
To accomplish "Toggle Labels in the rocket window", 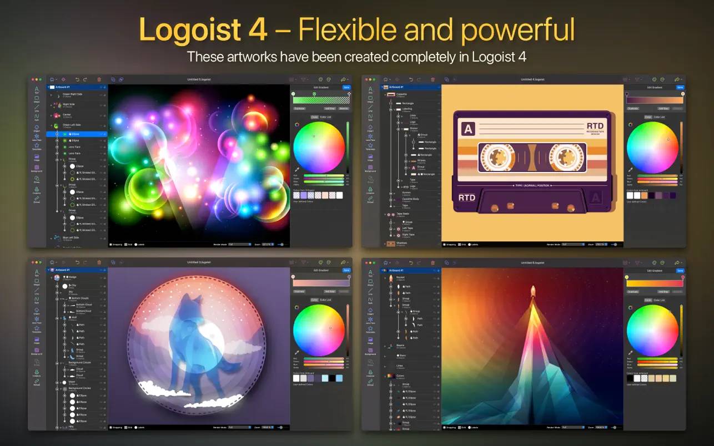I will click(x=472, y=427).
